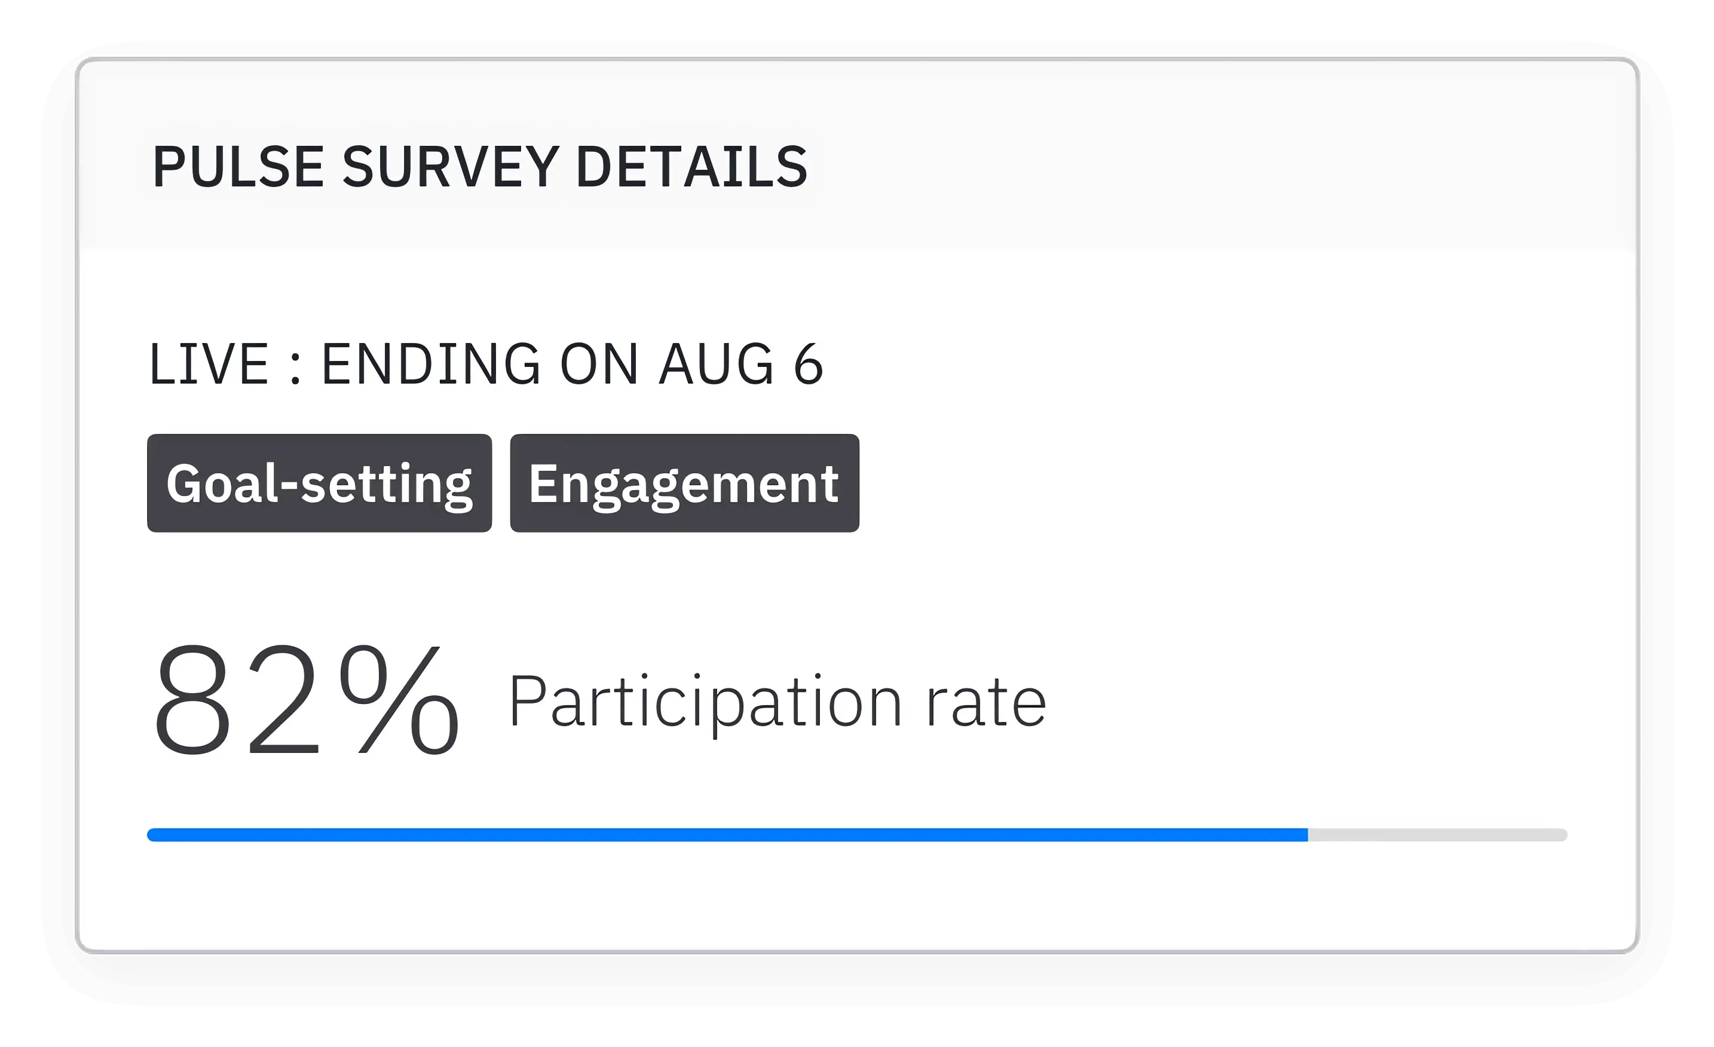
Task: Click the PULSE SURVEY DETAILS header
Action: (479, 166)
